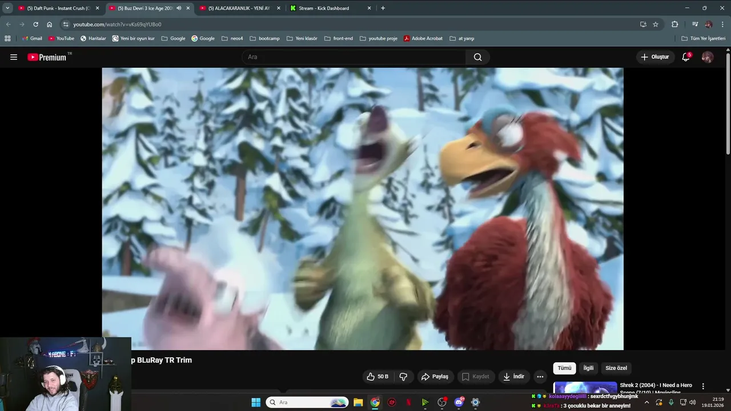This screenshot has width=731, height=411.
Task: Open Discord from the taskbar
Action: pyautogui.click(x=459, y=402)
